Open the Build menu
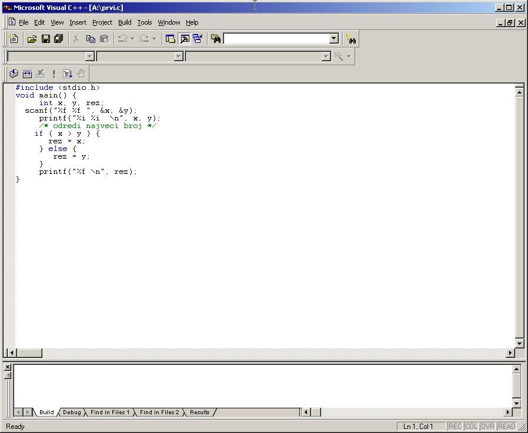 (x=125, y=22)
